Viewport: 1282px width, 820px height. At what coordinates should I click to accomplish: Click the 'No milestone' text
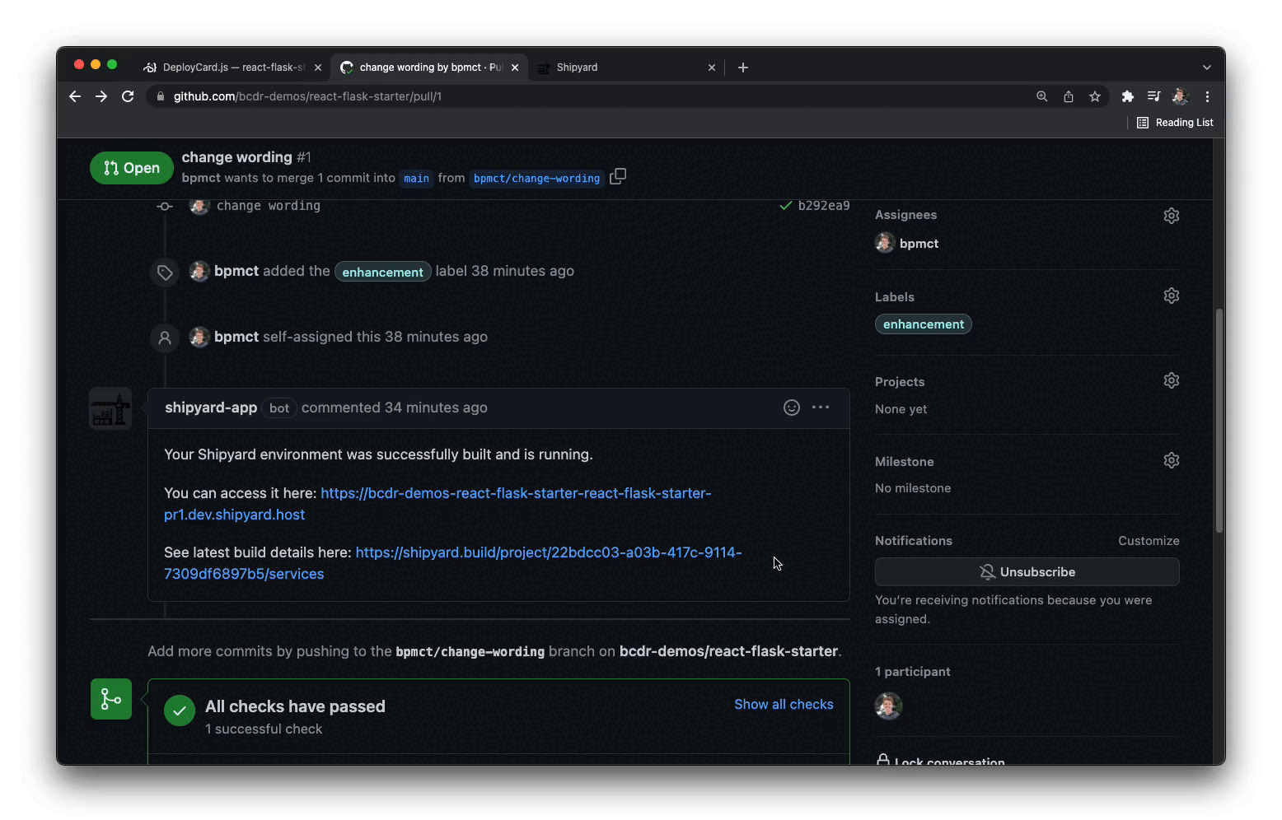coord(913,488)
